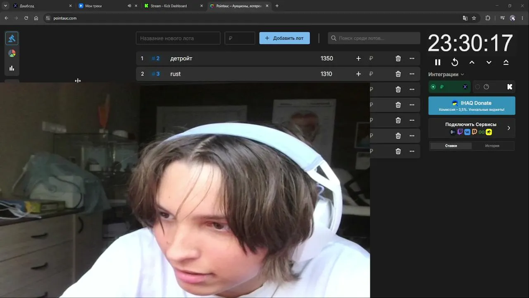Select the Pointauc browser tab
The width and height of the screenshot is (529, 298).
(x=239, y=6)
